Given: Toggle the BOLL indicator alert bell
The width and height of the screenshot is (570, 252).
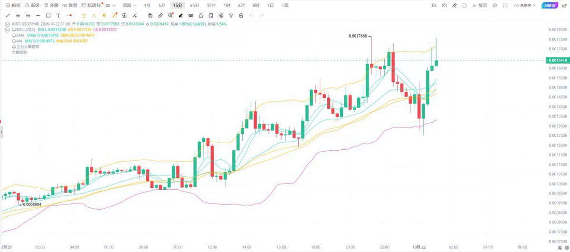Looking at the screenshot, I should point(14,29).
